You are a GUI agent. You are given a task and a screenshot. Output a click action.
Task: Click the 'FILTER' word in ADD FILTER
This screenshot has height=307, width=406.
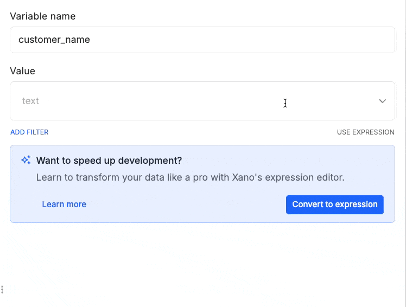37,132
